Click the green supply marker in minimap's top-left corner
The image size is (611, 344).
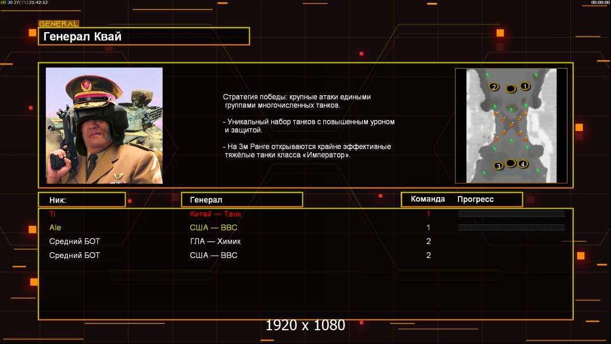(x=487, y=75)
